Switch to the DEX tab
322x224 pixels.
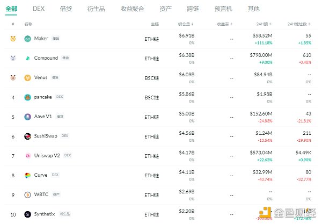coord(39,9)
